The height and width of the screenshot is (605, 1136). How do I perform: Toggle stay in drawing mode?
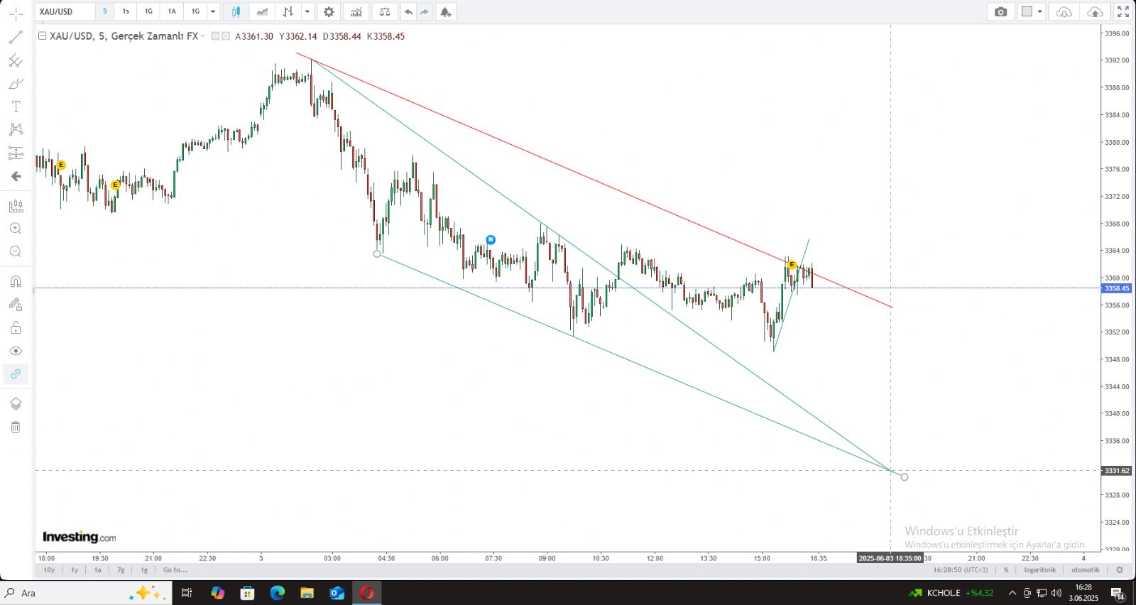point(16,305)
